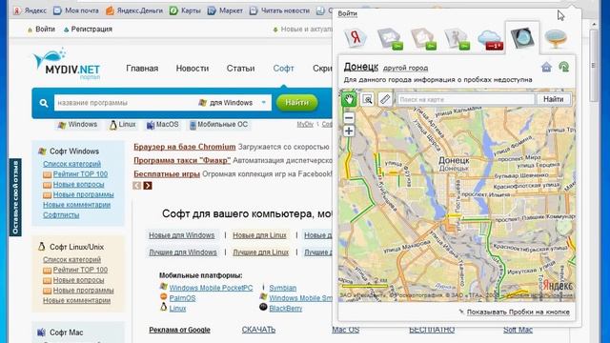Screen dimensions: 610x343
Task: Click the map search field
Action: click(466, 99)
